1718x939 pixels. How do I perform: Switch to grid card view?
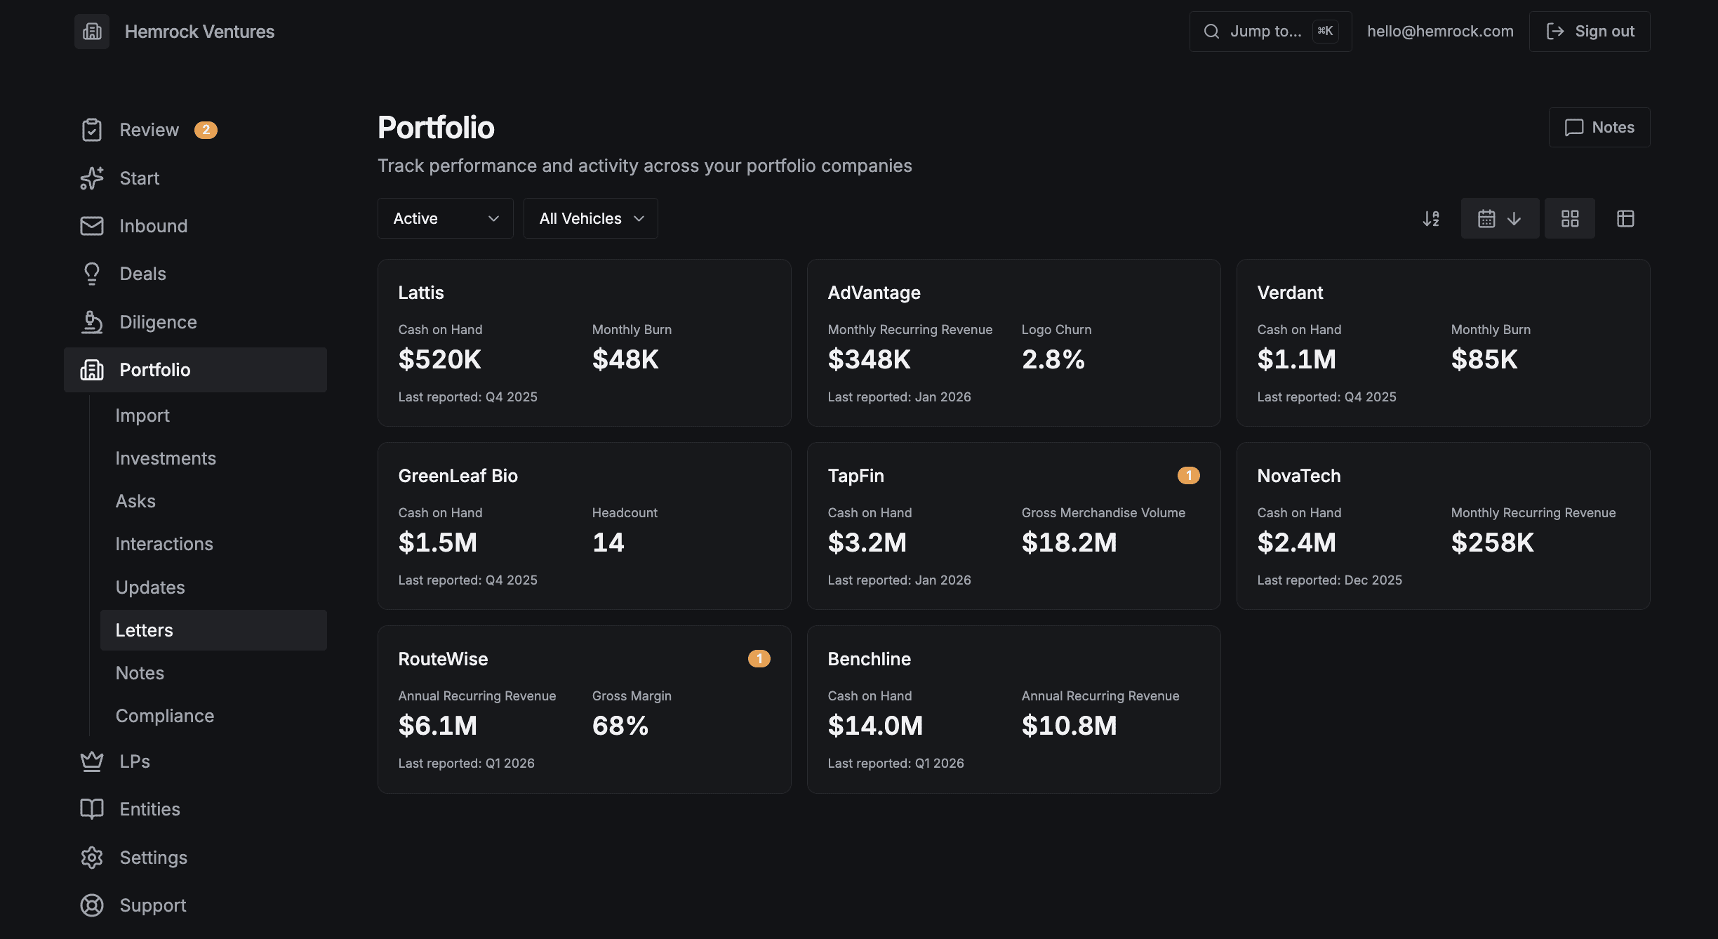point(1570,219)
